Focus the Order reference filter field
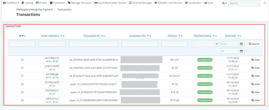The image size is (269, 110). [52, 44]
